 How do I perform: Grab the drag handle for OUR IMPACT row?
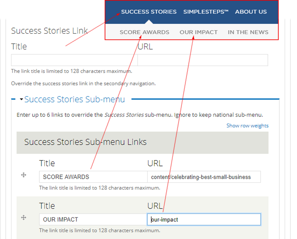pos(23,218)
